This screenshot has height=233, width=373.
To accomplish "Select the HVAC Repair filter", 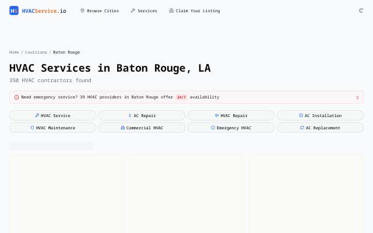I will coord(231,115).
